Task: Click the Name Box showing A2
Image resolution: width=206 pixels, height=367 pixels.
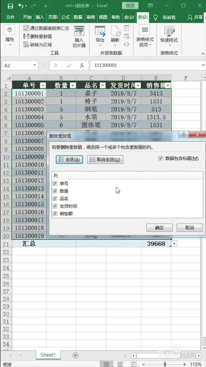Action: [x=17, y=65]
